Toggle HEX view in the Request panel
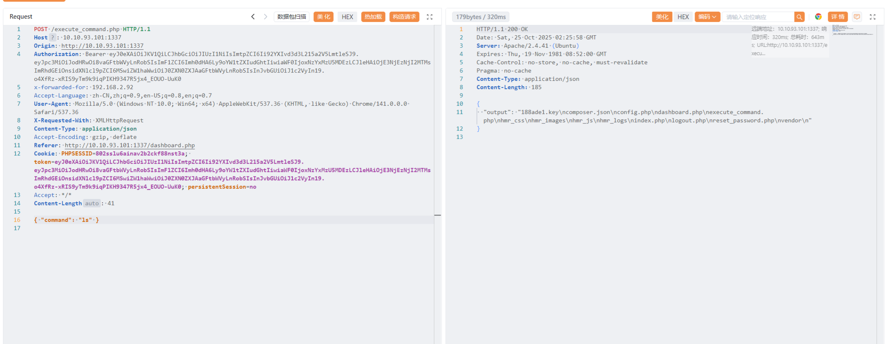The height and width of the screenshot is (344, 890). click(x=347, y=17)
